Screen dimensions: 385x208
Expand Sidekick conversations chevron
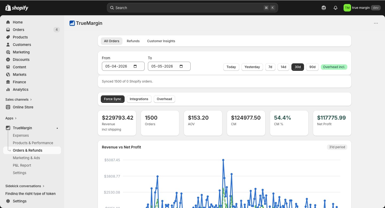(44, 186)
